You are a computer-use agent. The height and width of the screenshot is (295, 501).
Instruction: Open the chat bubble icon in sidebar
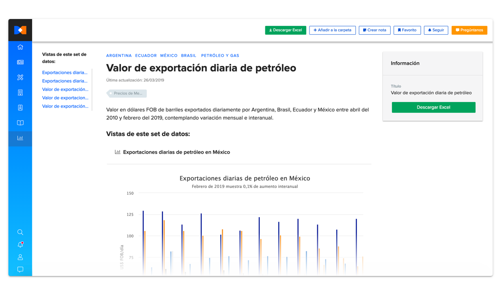[x=20, y=269]
